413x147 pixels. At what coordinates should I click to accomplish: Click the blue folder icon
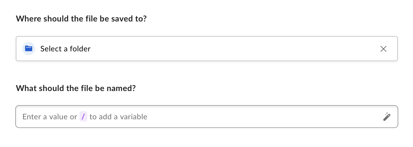pyautogui.click(x=29, y=49)
